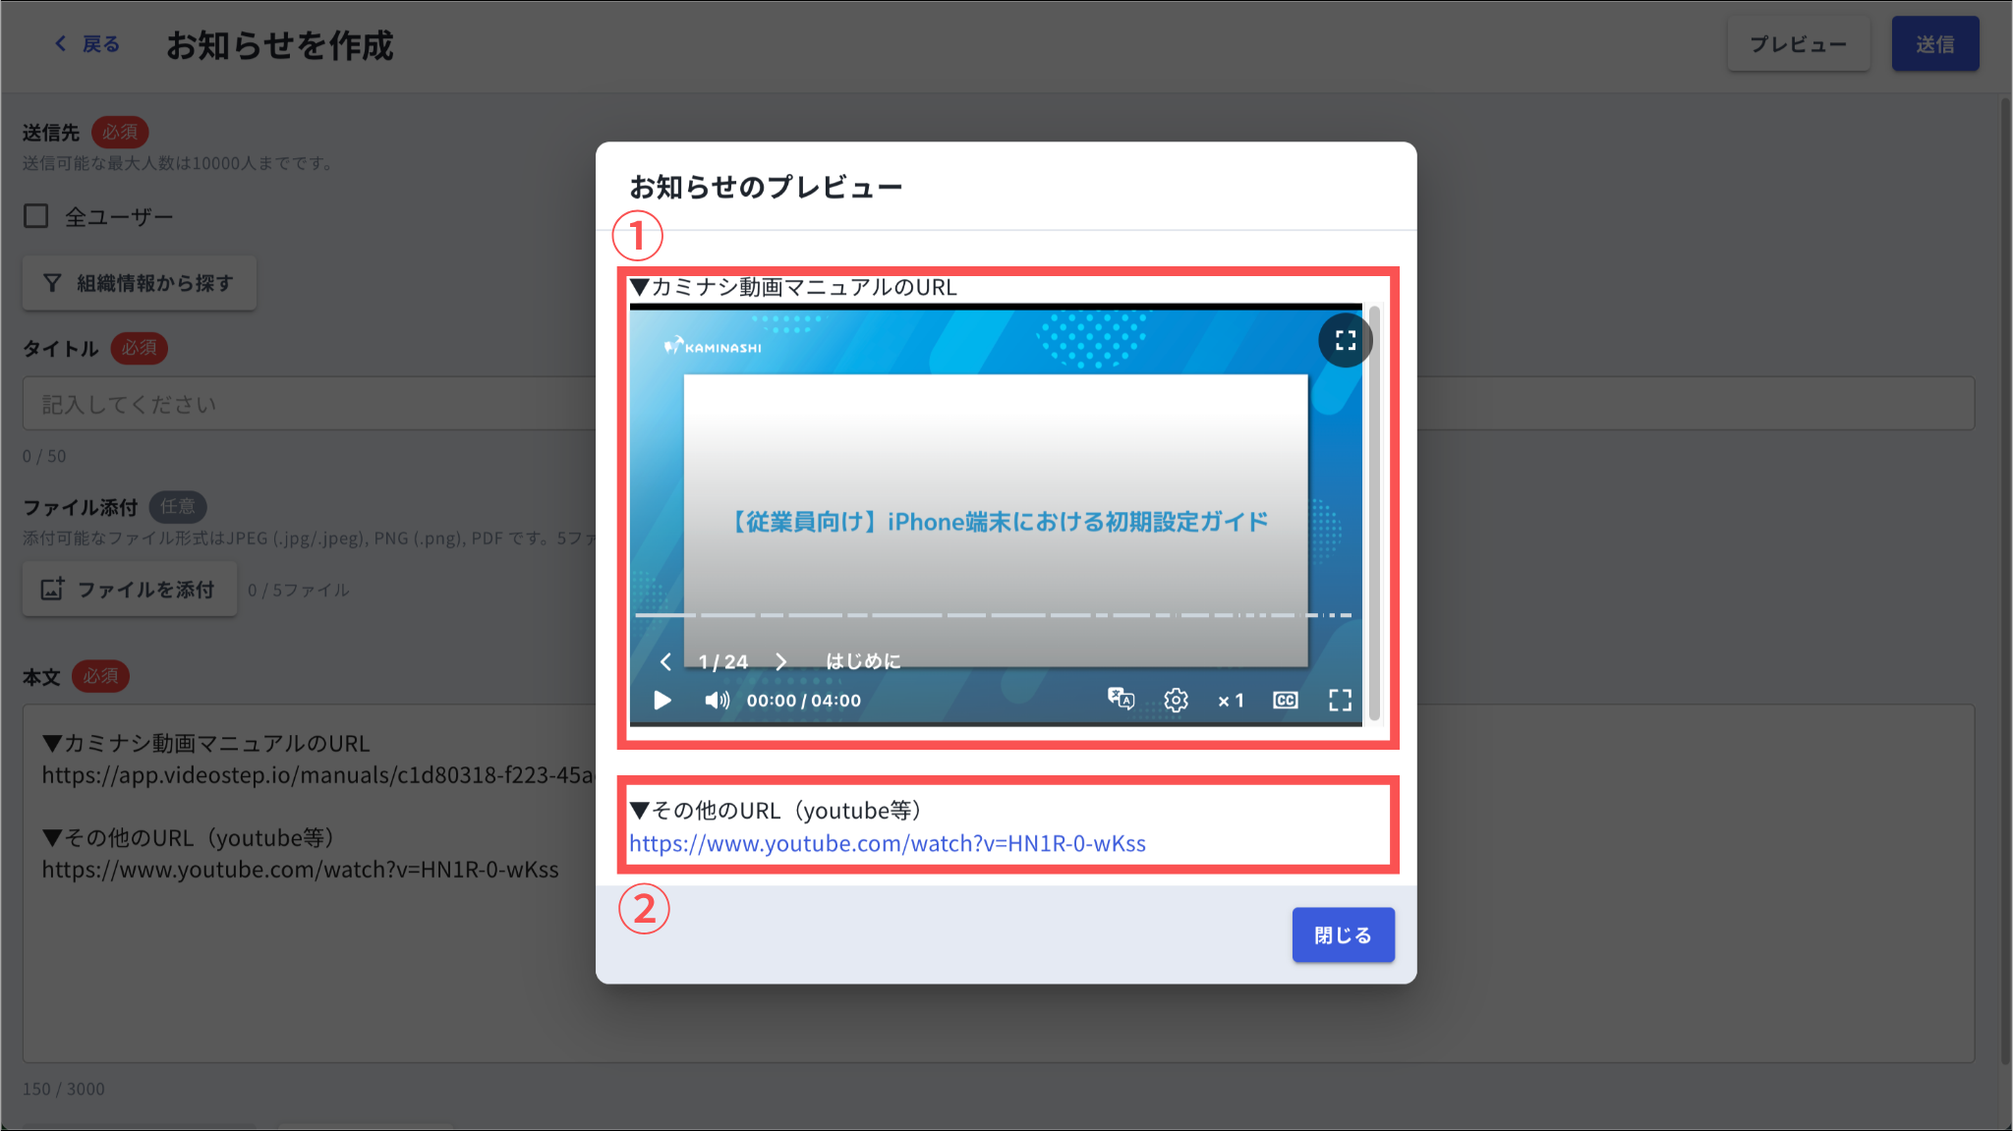Click the round expand icon atop the video
The image size is (2013, 1131).
(1345, 341)
